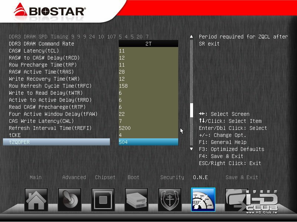Select CAS Write Latency(CWL) label
This screenshot has width=297, height=222.
coord(41,121)
